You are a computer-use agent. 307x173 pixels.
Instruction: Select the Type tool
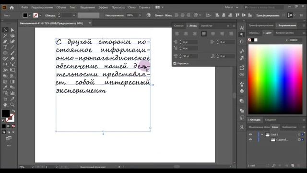pyautogui.click(x=5, y=47)
